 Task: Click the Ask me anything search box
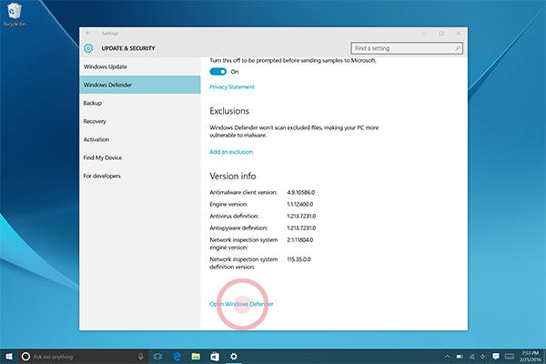84,357
